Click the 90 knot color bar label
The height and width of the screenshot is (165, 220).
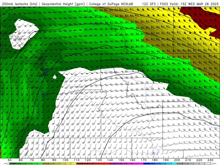[54, 160]
